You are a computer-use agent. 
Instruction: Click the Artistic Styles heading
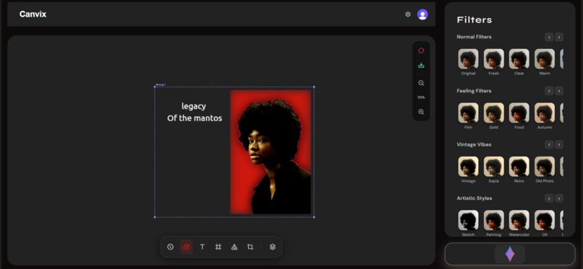point(474,198)
